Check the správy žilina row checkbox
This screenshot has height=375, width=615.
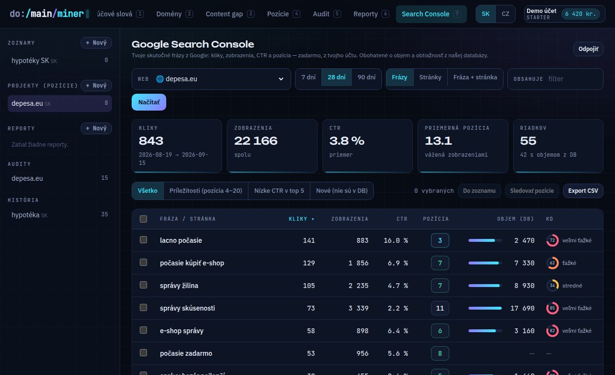pos(143,285)
